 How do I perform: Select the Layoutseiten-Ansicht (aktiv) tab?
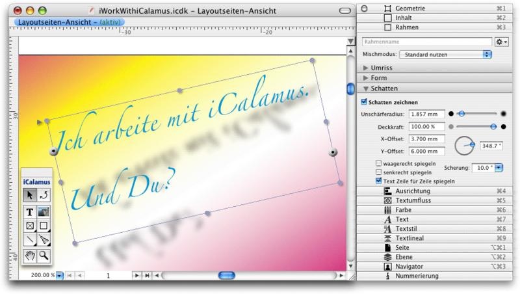70,22
